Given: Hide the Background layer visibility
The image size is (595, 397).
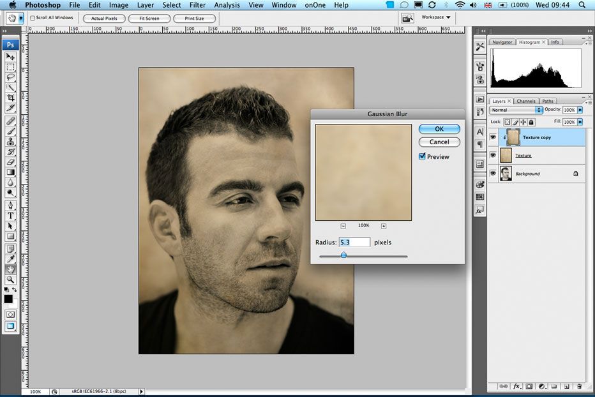Looking at the screenshot, I should coord(493,174).
